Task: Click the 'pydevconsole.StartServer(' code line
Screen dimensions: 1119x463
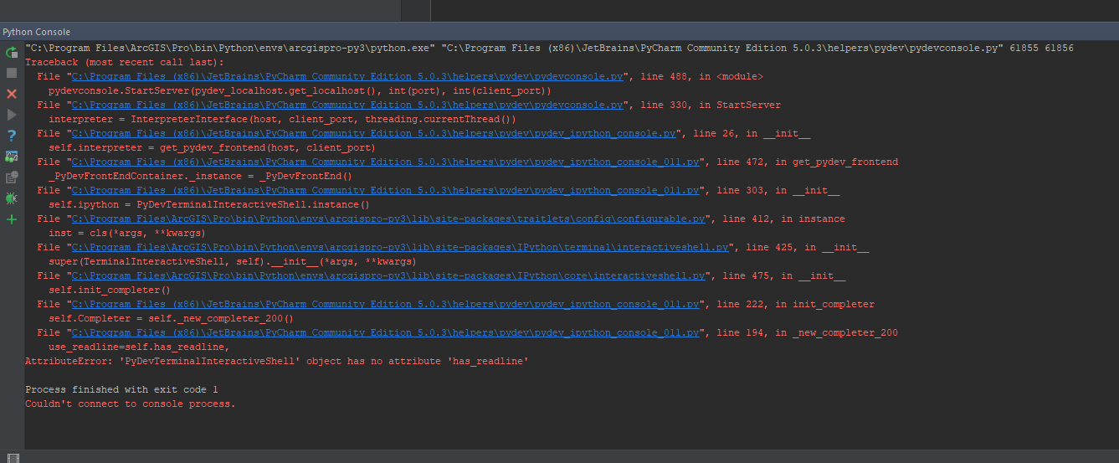Action: click(300, 90)
